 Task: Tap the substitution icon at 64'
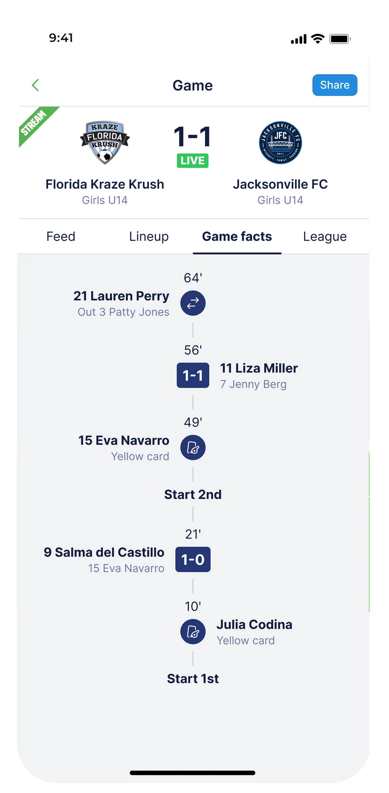pos(193,303)
